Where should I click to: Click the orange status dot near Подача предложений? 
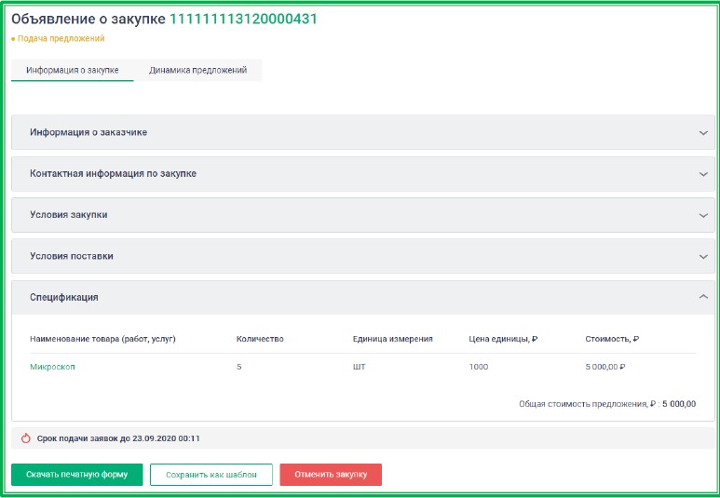[13, 39]
